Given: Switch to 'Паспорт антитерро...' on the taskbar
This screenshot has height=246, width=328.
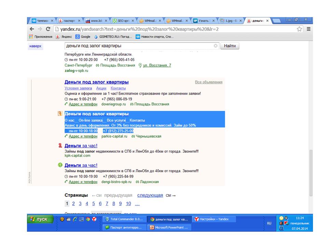Looking at the screenshot, I should 124,228.
